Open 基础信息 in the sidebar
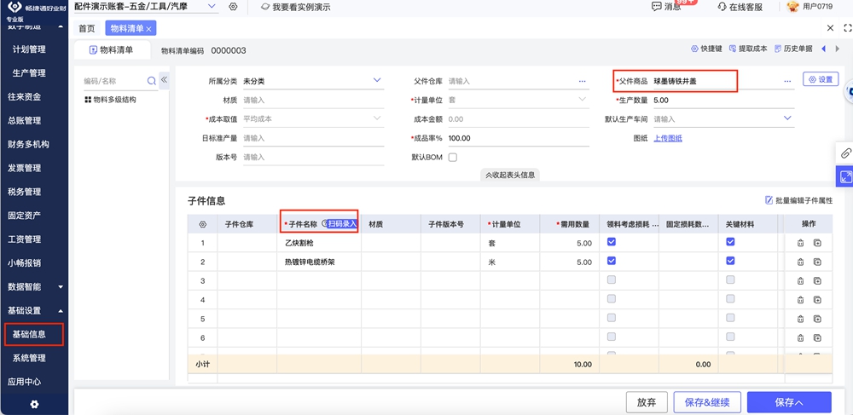This screenshot has width=853, height=415. coord(29,334)
